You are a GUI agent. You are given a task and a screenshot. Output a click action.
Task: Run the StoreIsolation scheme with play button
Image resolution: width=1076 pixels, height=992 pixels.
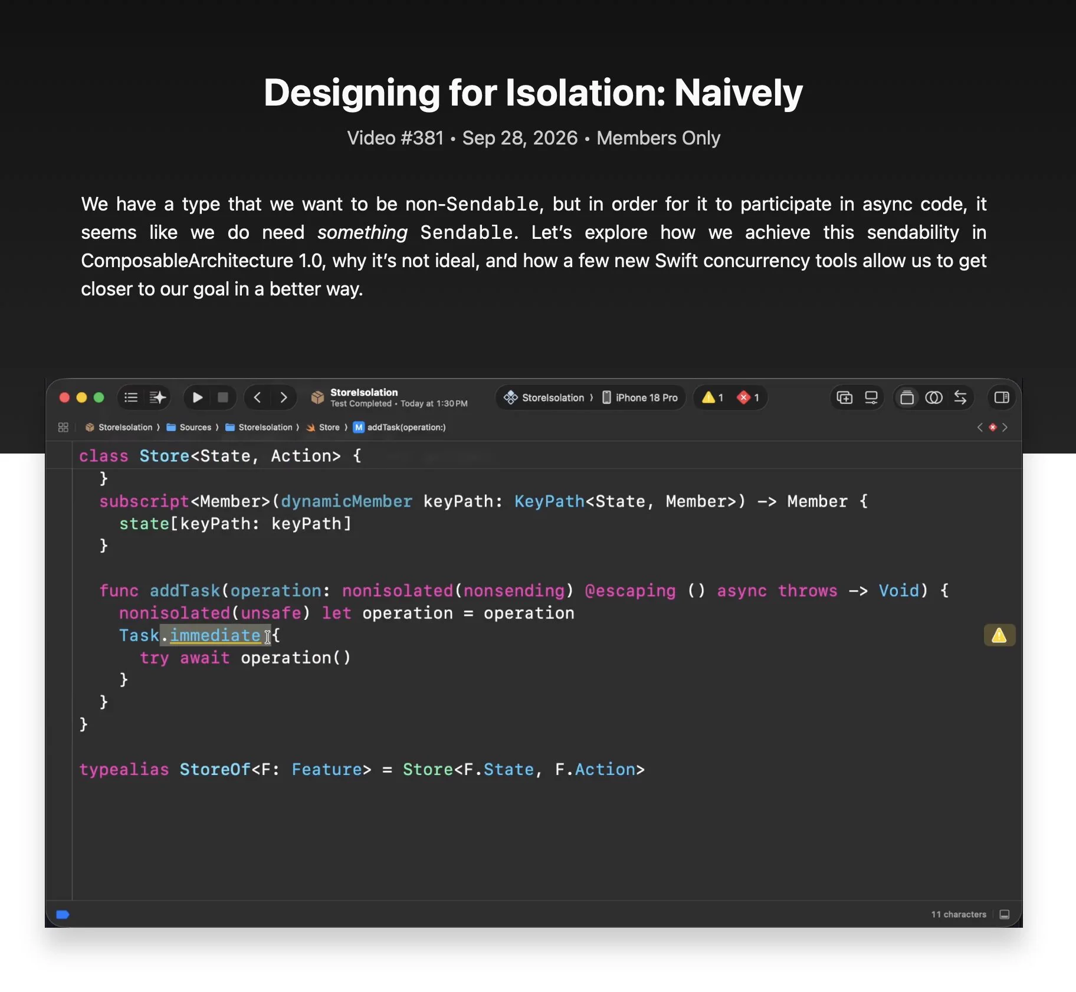pyautogui.click(x=198, y=398)
